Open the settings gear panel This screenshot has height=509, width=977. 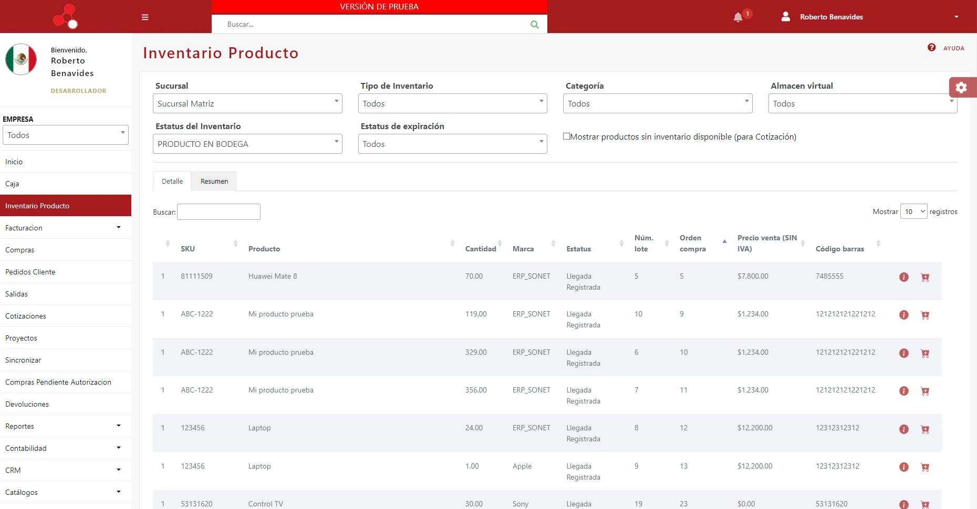(x=961, y=88)
